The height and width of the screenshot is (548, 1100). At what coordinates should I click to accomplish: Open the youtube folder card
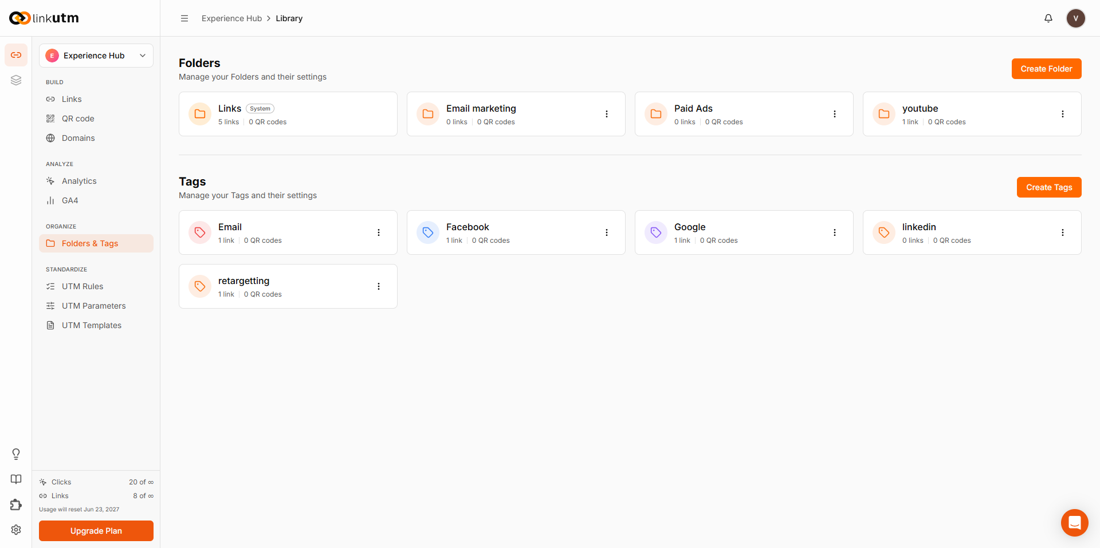tap(972, 114)
